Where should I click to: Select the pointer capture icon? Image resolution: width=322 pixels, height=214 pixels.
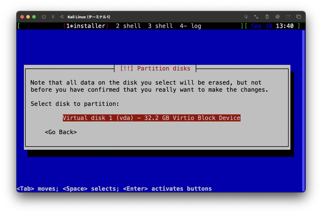click(x=246, y=17)
